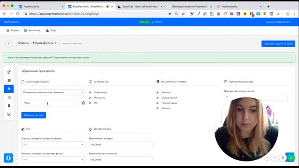Open a new browser tab
The height and width of the screenshot is (168, 299).
point(268,7)
